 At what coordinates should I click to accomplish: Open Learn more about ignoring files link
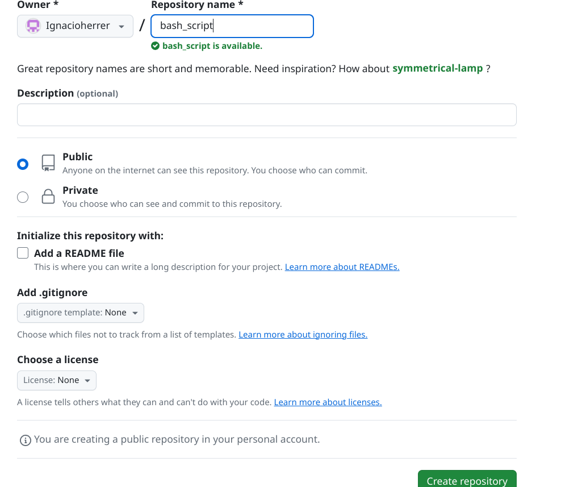point(303,334)
